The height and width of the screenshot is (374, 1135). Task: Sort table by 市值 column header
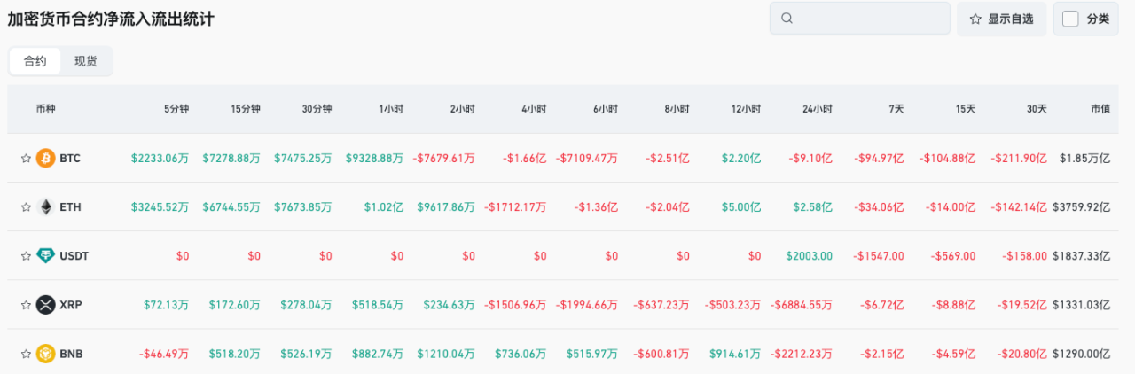tap(1100, 109)
